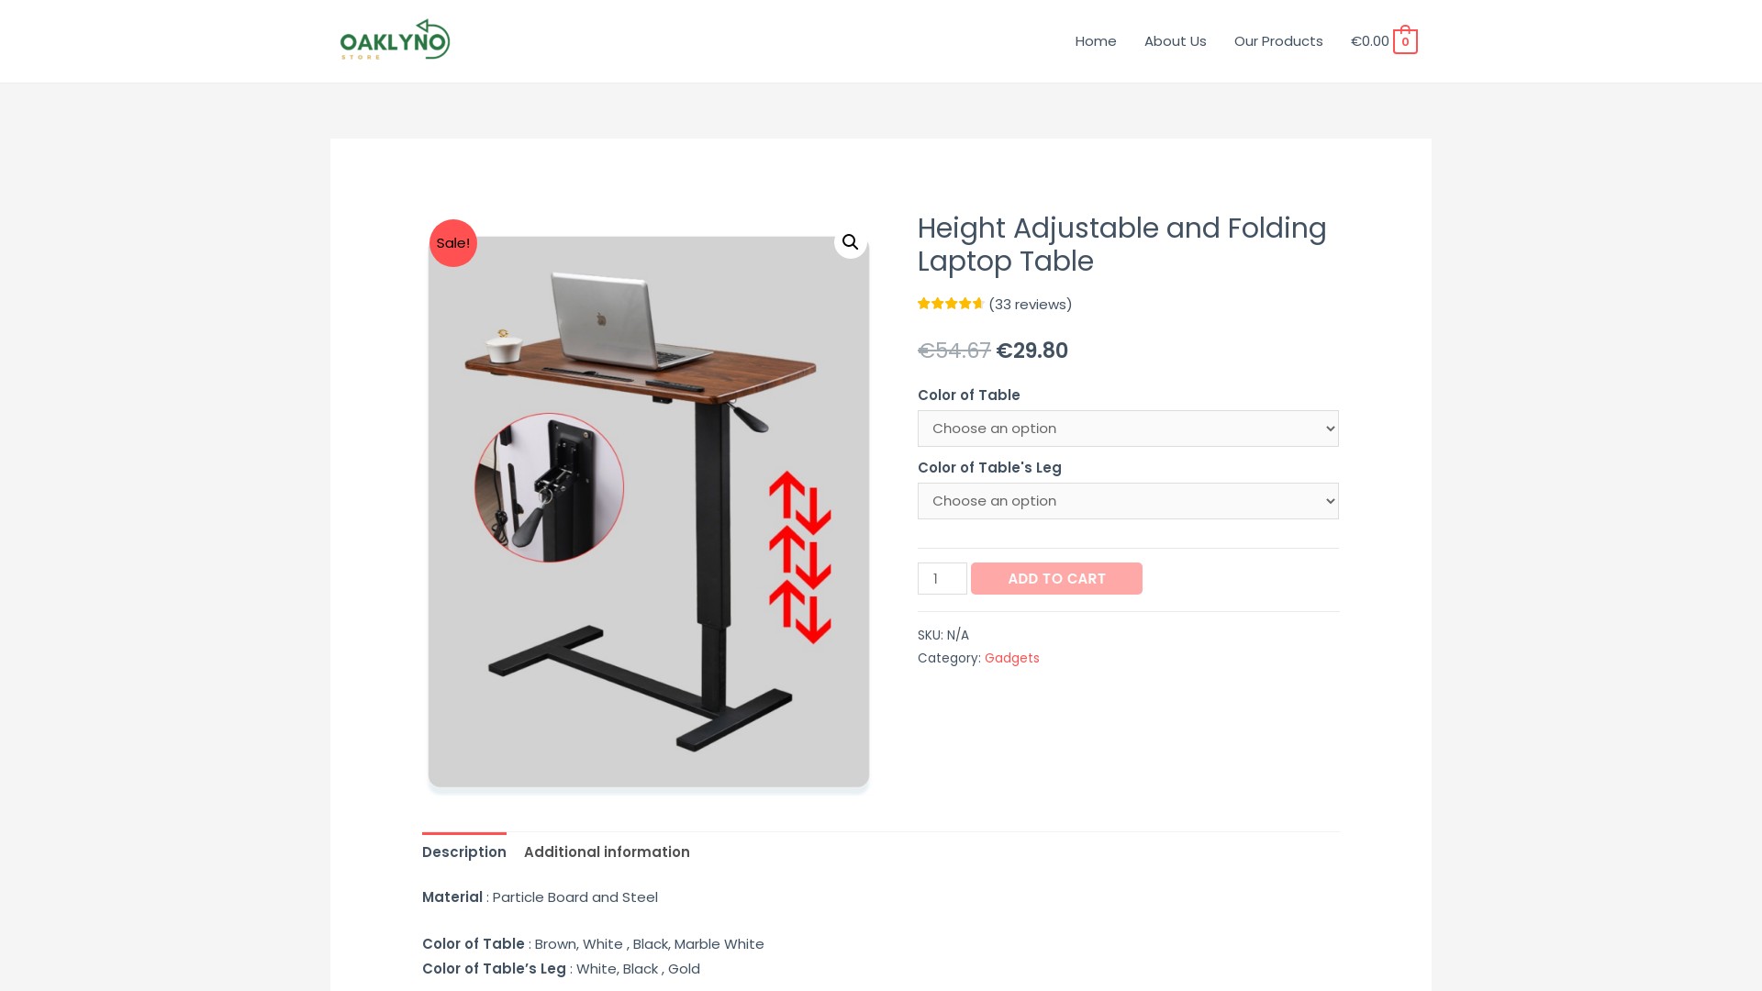
Task: Open the Gadgets category link
Action: [1012, 658]
